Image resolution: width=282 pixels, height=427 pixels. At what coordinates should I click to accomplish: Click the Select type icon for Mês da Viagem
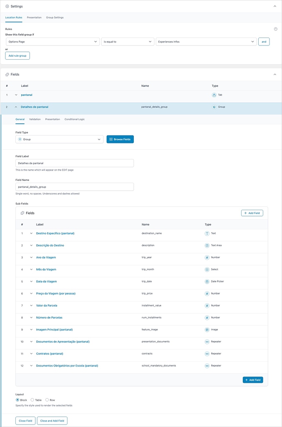click(x=207, y=269)
